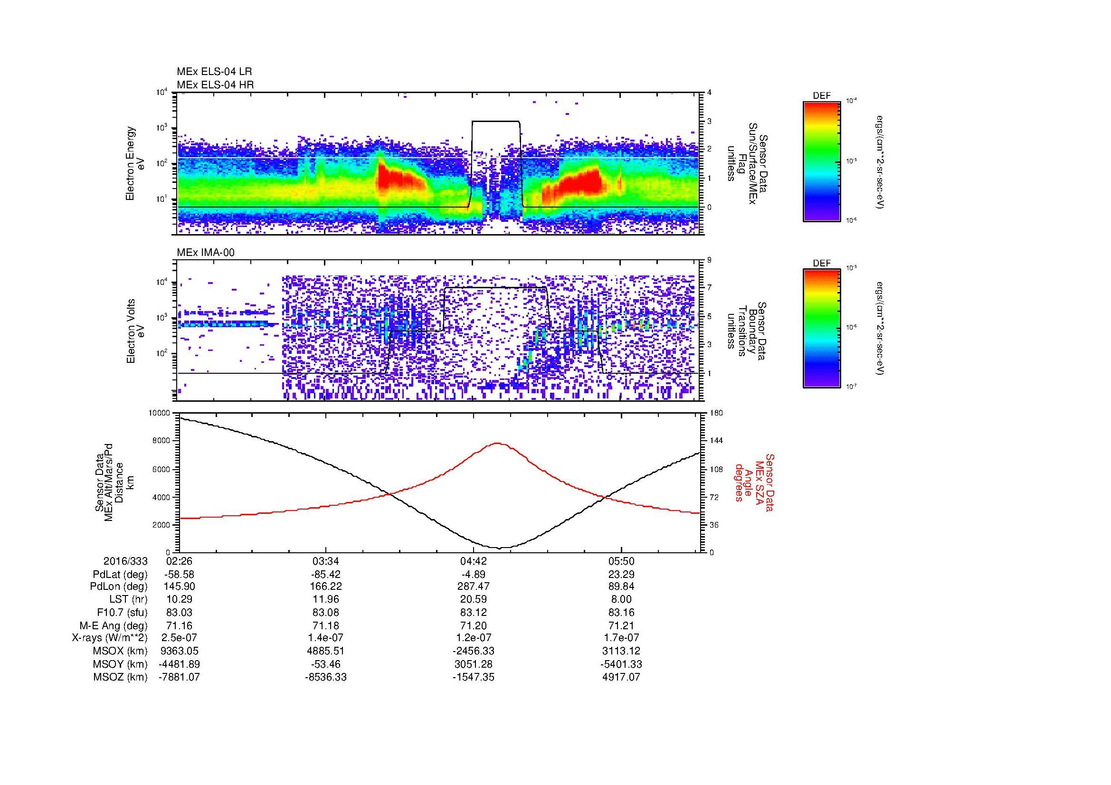The width and height of the screenshot is (1111, 785).
Task: Click the MSOX value '-2456.33'
Action: click(x=473, y=651)
